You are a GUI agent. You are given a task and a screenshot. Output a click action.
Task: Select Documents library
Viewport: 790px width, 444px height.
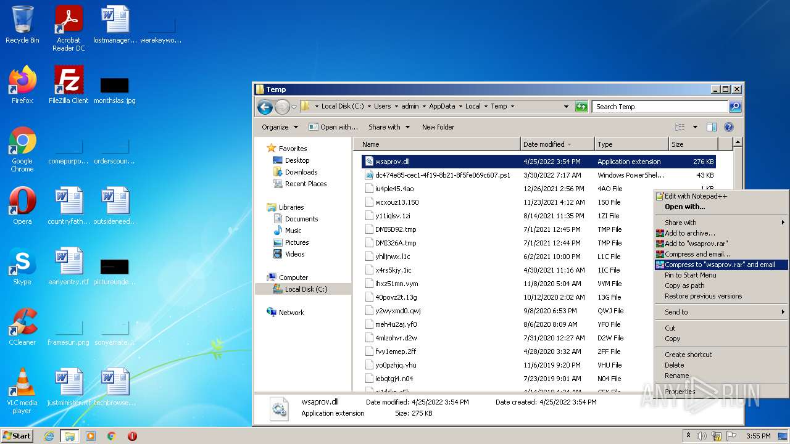click(296, 219)
